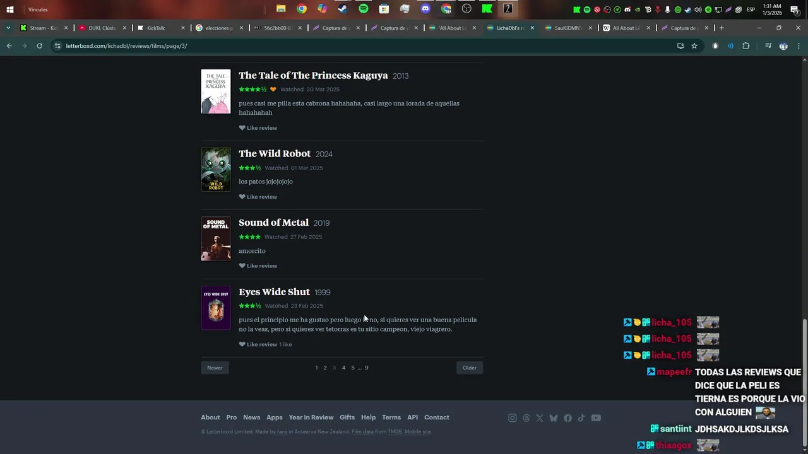808x454 pixels.
Task: Bookmark this page with the star icon
Action: pos(694,46)
